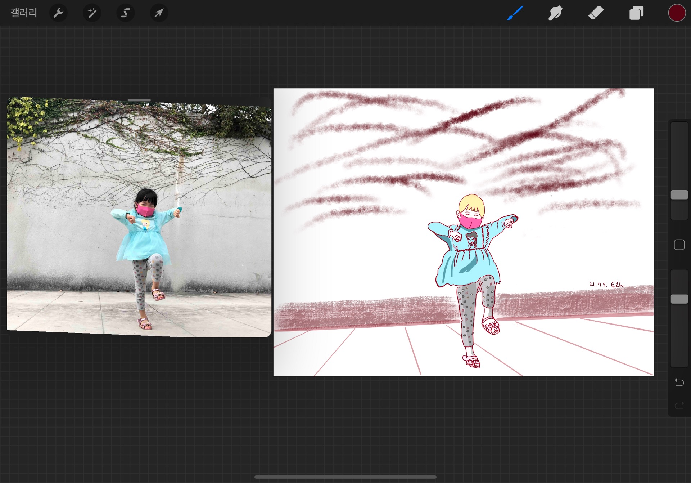
Task: Open the dark red color swatch
Action: (677, 13)
